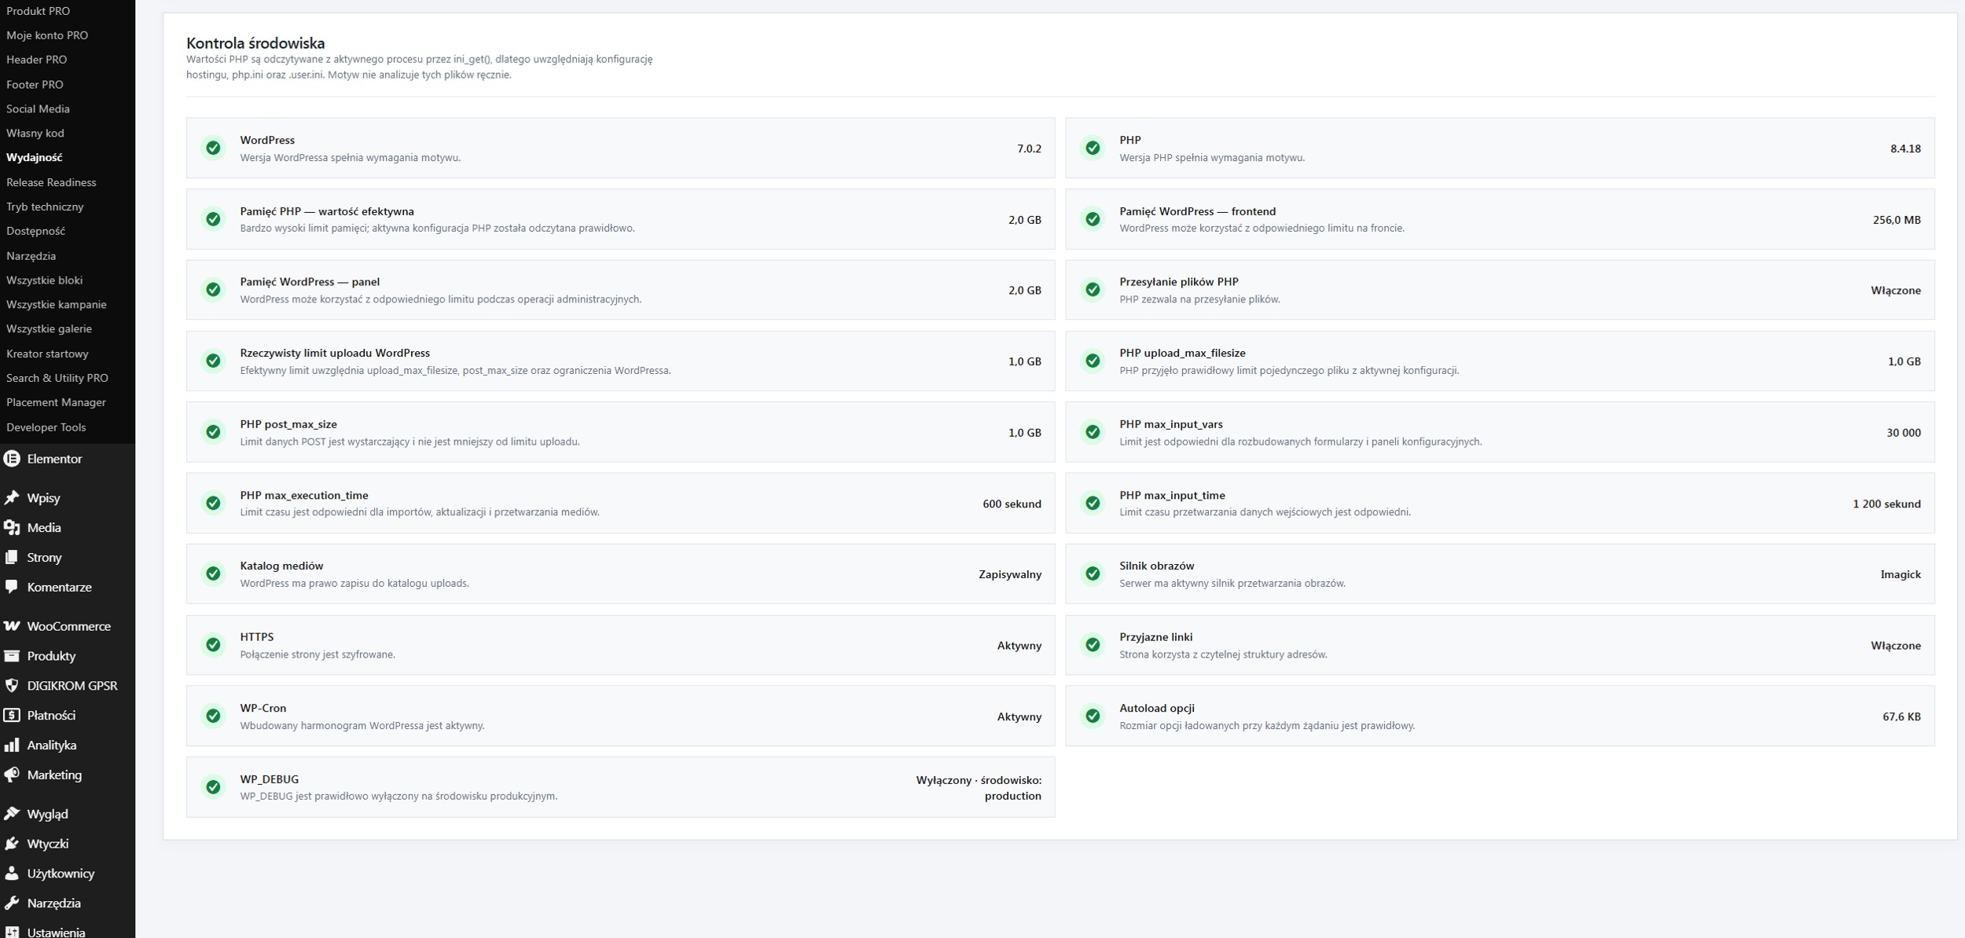Open Wszystkie kampanie submenu item
Image resolution: width=1965 pixels, height=938 pixels.
tap(57, 305)
